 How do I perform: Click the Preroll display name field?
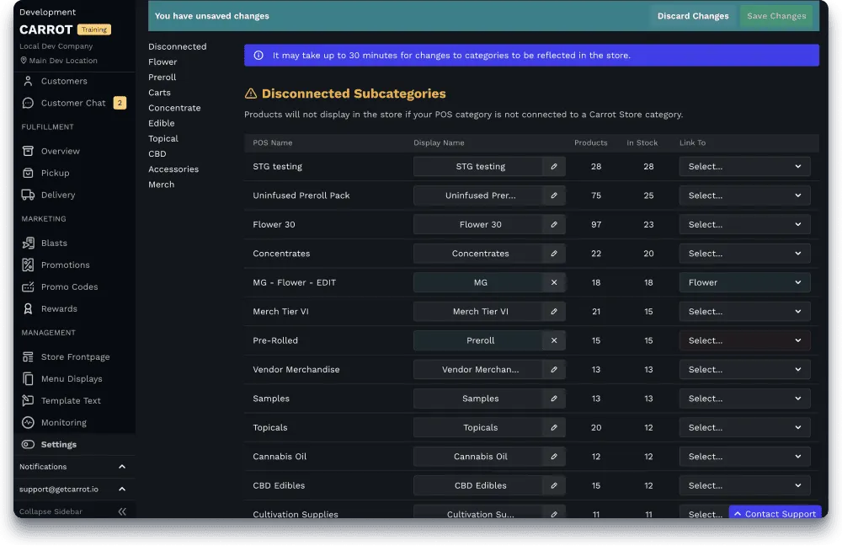pos(478,340)
